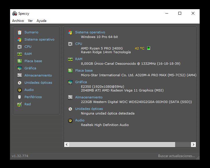Image resolution: width=210 pixels, height=168 pixels.
Task: Click the horizontal scrollbar thumb
Action: 122,144
